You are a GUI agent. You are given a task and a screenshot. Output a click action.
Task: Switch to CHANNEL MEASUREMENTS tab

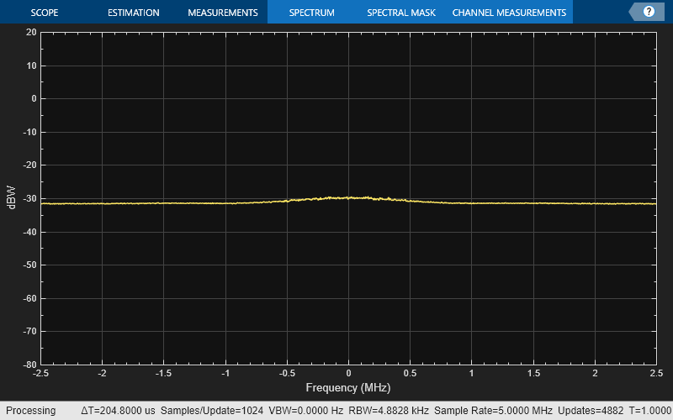(509, 13)
